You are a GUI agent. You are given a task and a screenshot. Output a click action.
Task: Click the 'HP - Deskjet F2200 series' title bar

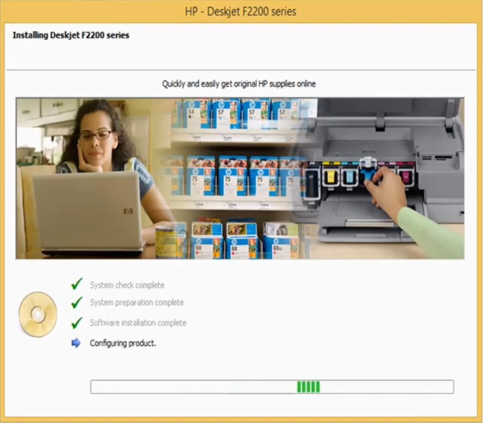241,12
